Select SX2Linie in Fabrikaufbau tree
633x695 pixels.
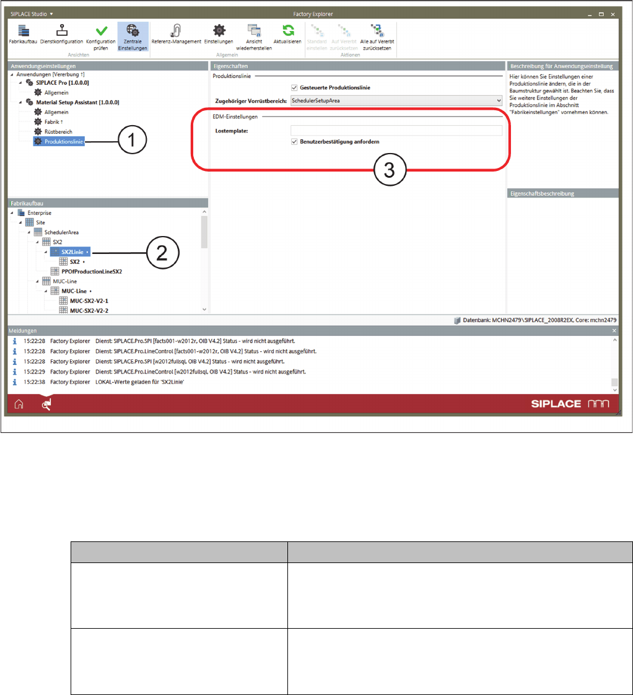click(71, 251)
